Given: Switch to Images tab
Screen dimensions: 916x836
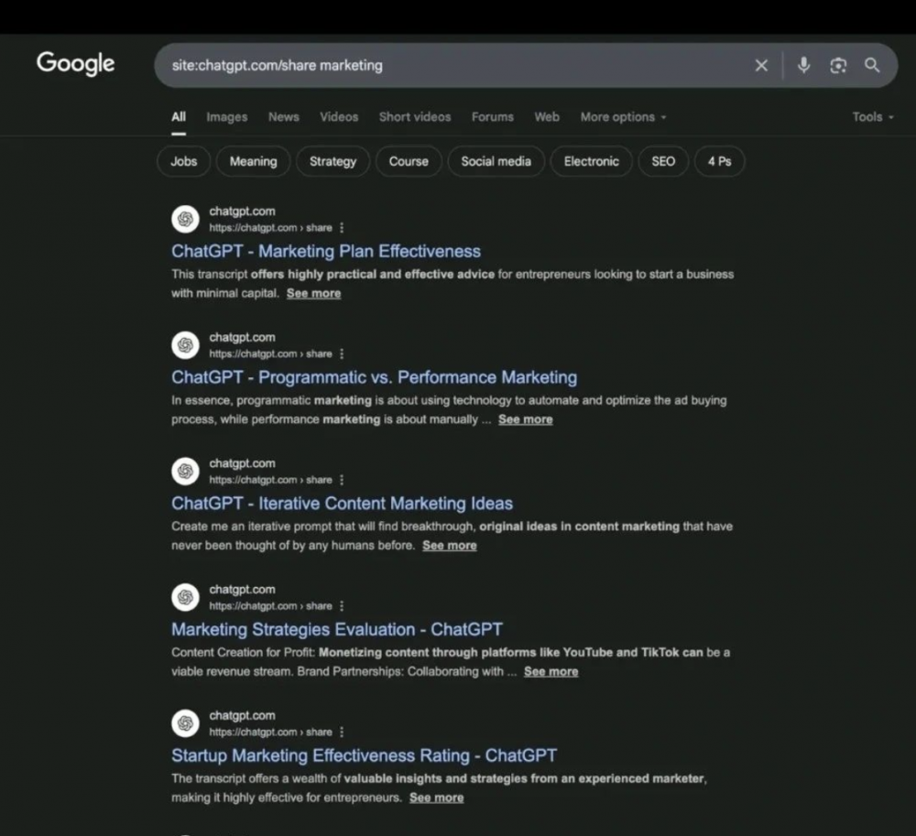Looking at the screenshot, I should pyautogui.click(x=226, y=117).
